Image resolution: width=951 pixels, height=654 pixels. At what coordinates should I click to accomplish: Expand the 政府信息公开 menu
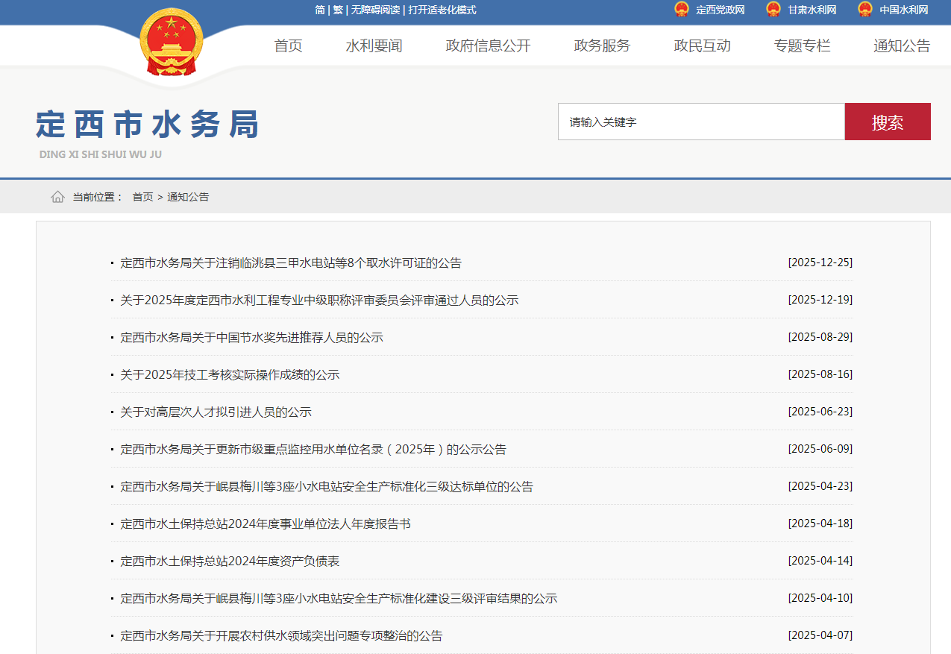tap(488, 46)
